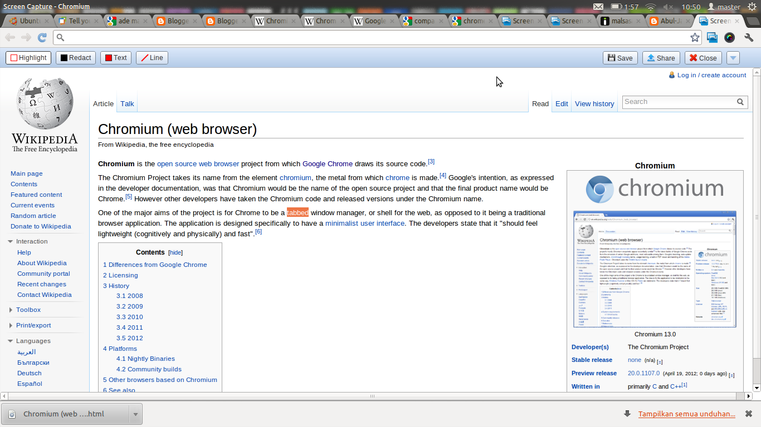Image resolution: width=761 pixels, height=427 pixels.
Task: Open the wrench settings menu
Action: point(749,37)
